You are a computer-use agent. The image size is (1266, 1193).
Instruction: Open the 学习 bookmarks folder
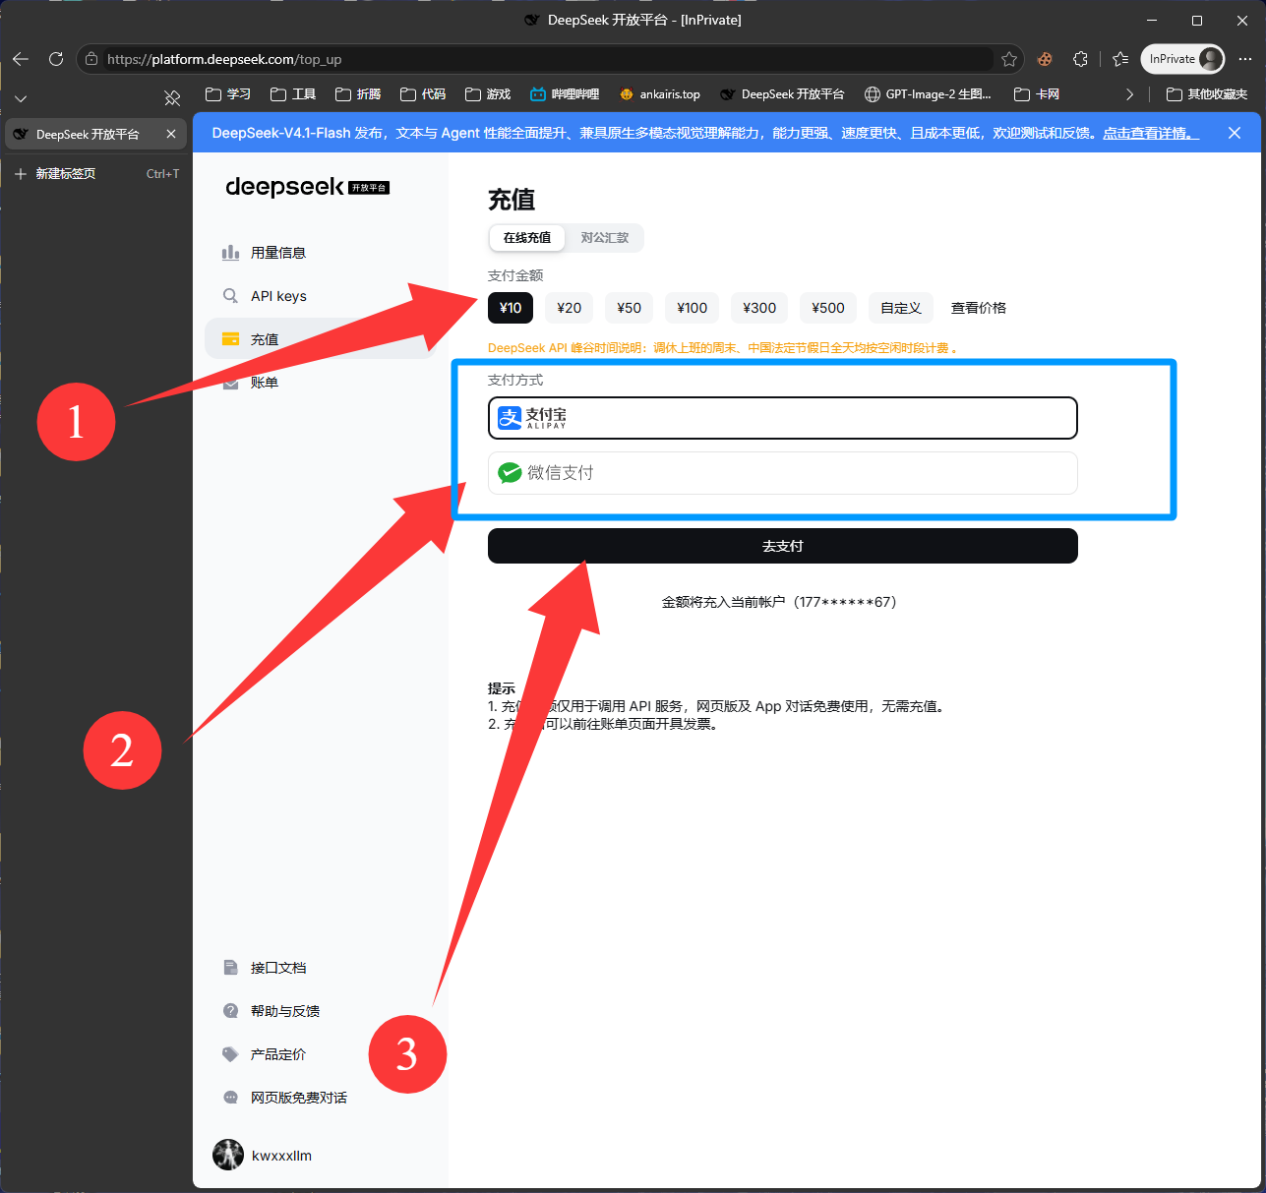[228, 94]
